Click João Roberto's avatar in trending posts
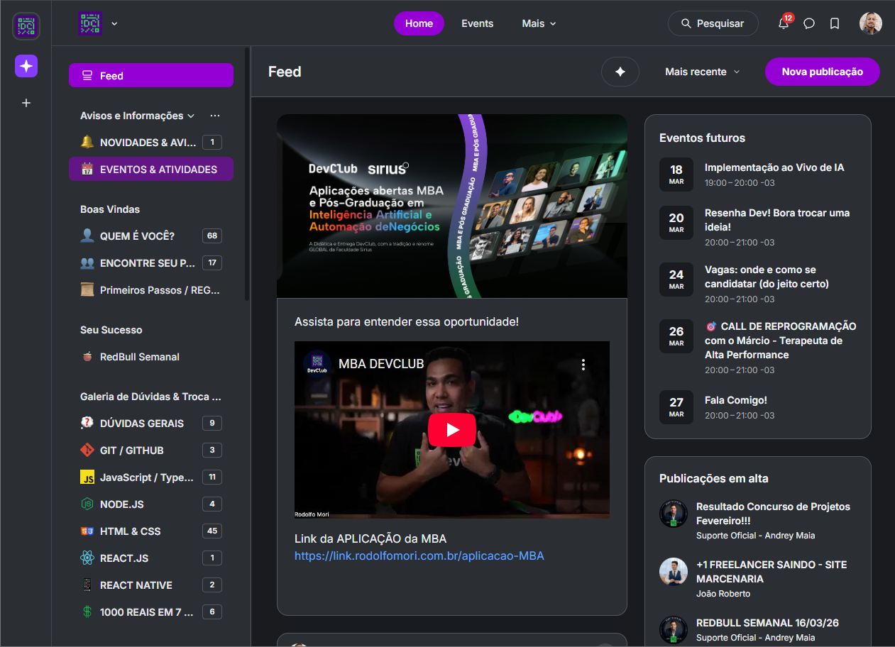895x647 pixels. pos(674,571)
